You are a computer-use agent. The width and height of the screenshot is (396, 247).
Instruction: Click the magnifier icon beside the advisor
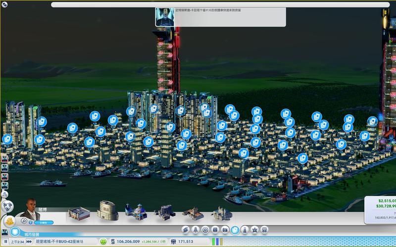point(23,221)
